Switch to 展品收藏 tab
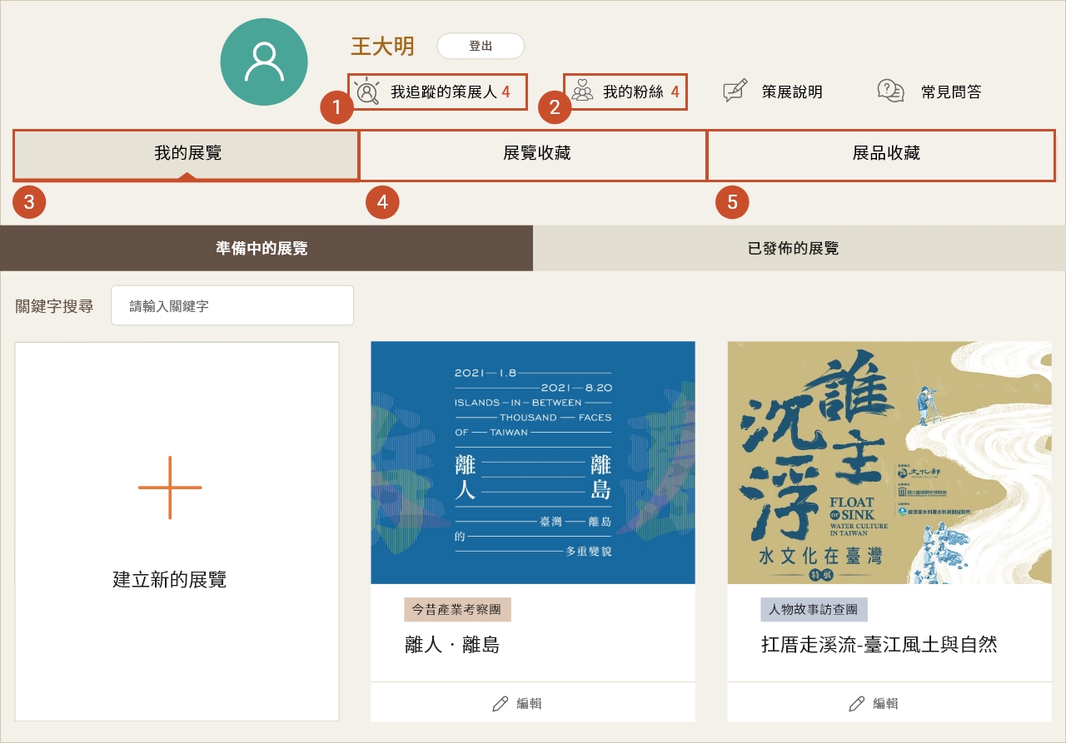 881,154
